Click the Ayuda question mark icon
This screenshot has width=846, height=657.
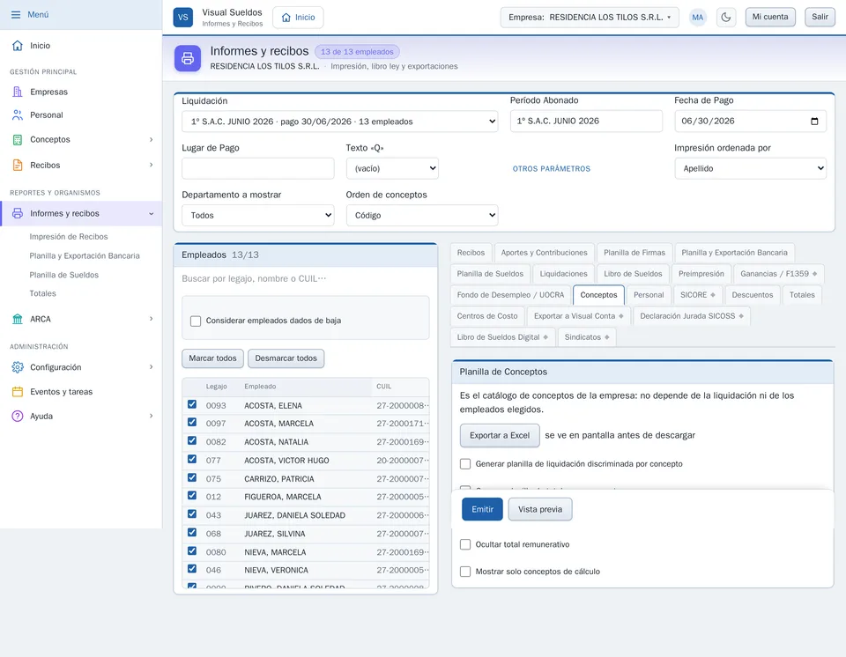(18, 416)
